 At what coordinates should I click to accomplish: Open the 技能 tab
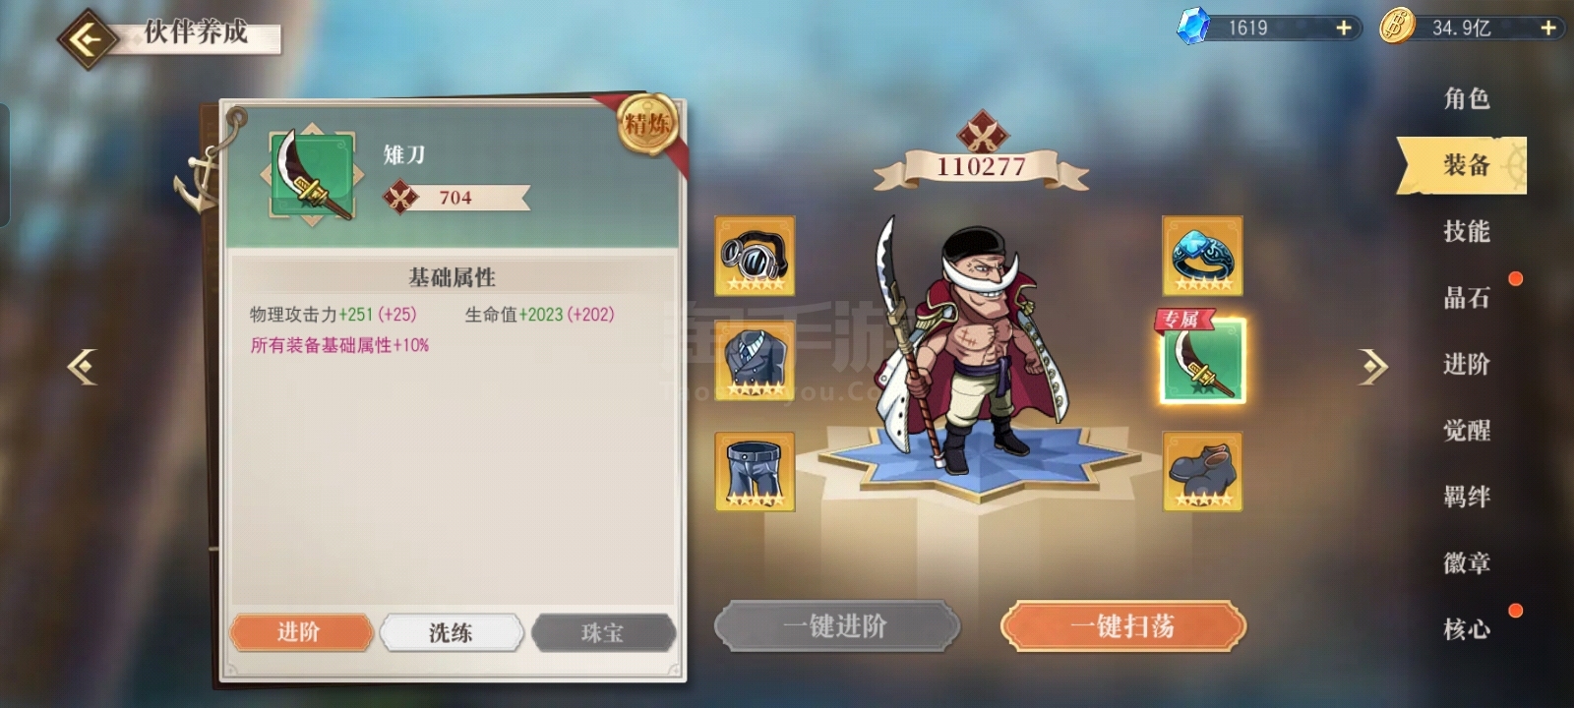1466,231
